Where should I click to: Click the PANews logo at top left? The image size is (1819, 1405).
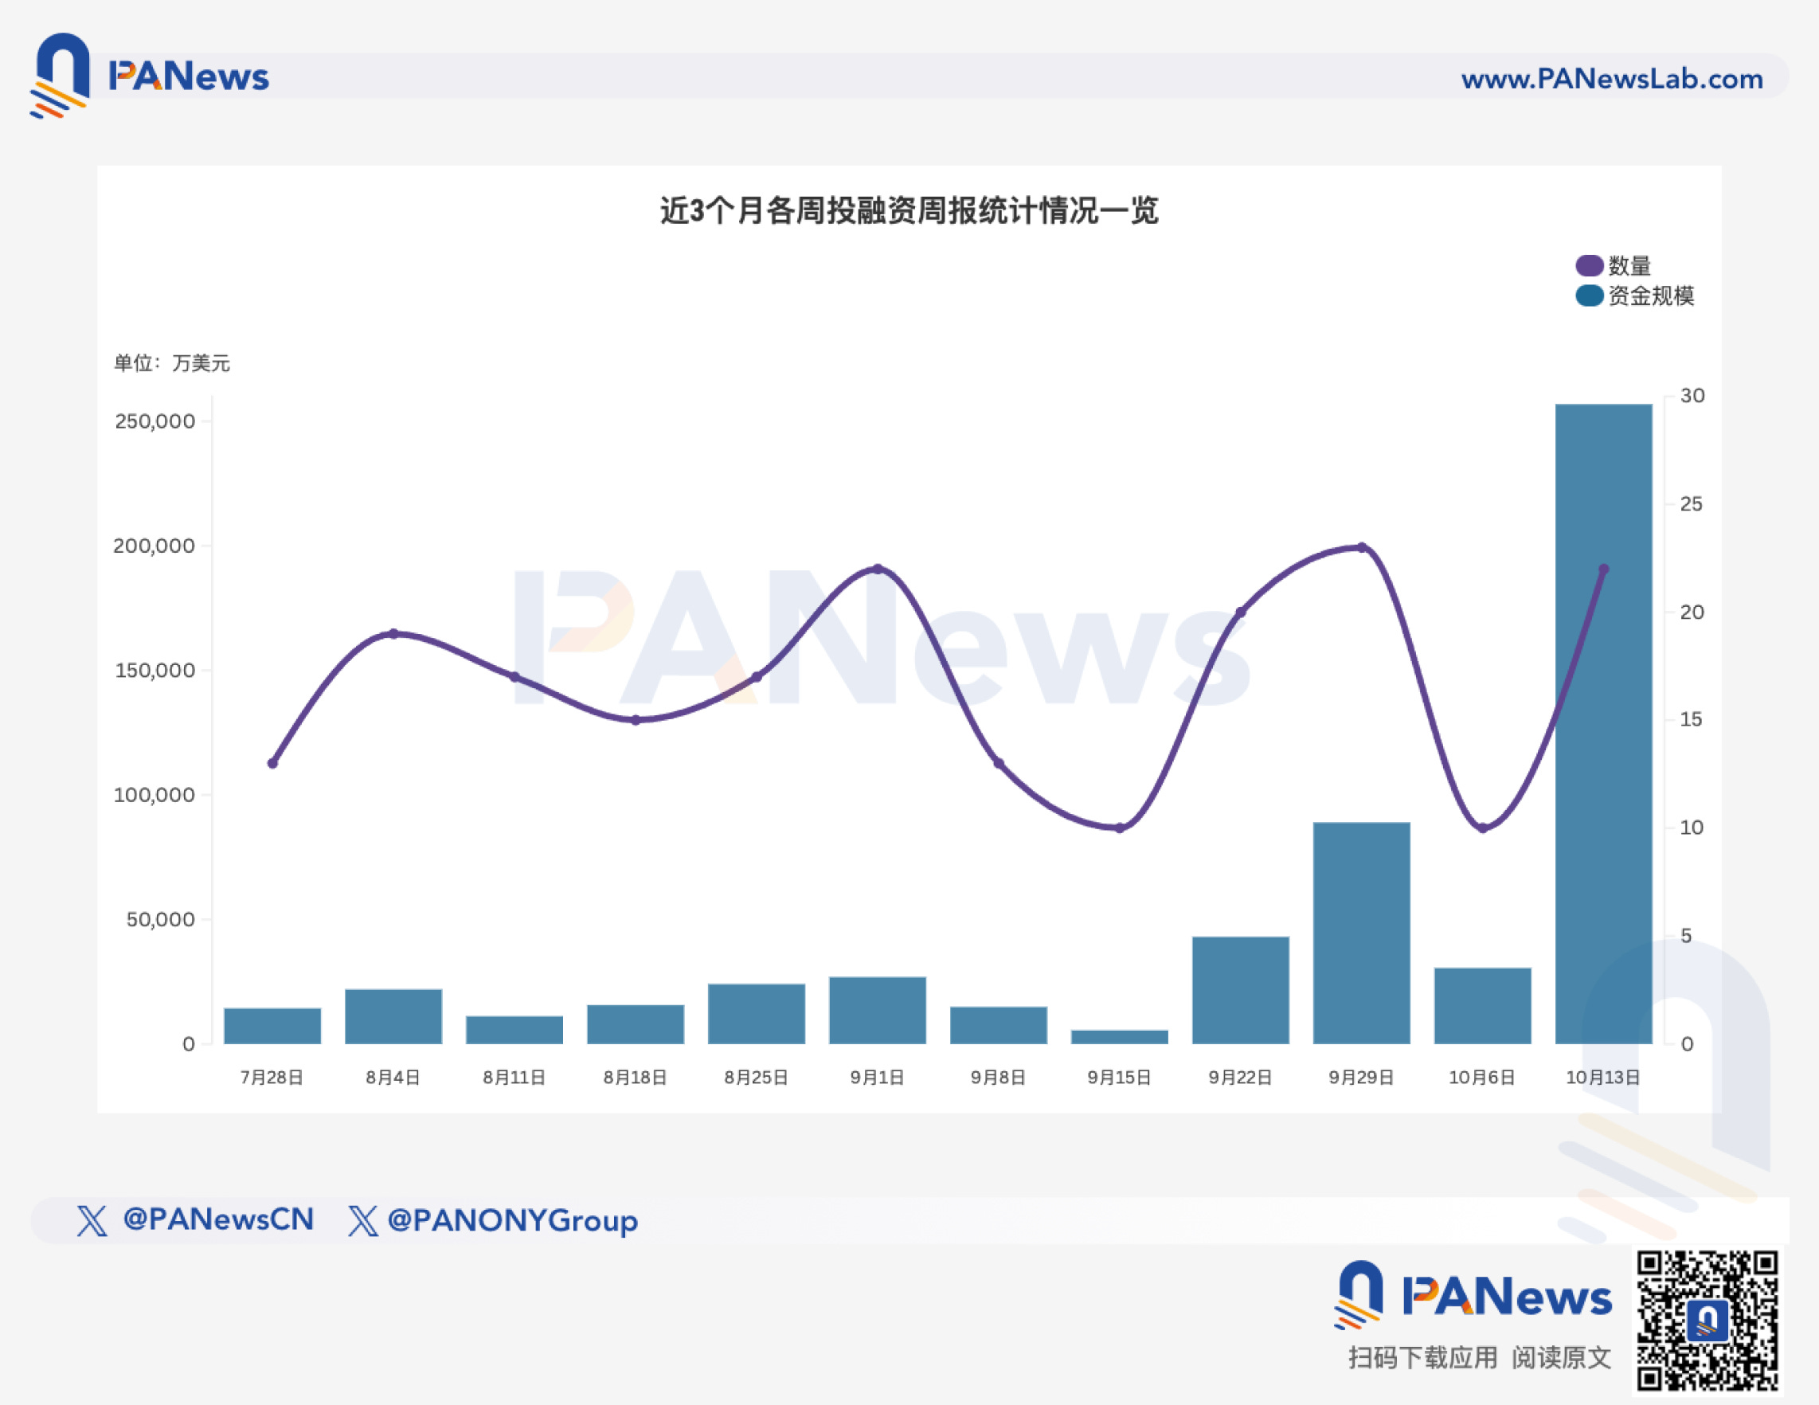point(150,76)
